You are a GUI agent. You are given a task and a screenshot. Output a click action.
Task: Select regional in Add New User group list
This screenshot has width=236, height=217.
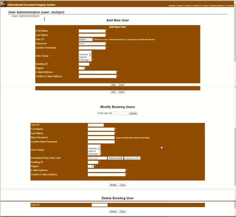(x=83, y=57)
